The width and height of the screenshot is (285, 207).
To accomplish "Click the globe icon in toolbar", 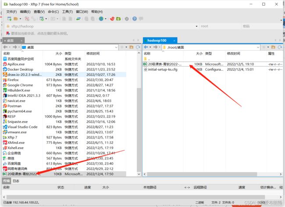I will point(101,19).
